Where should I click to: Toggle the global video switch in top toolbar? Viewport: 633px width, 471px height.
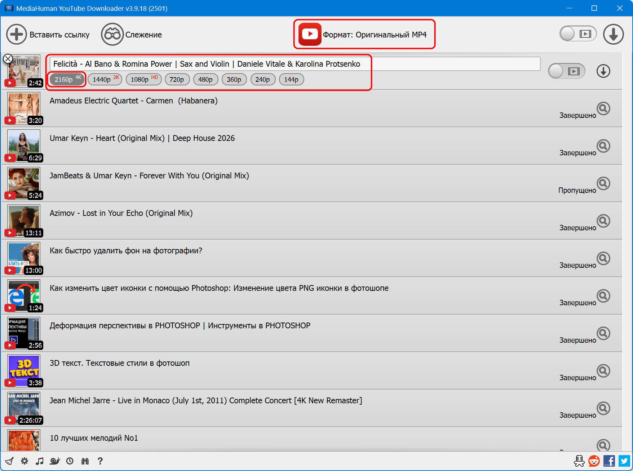click(578, 34)
